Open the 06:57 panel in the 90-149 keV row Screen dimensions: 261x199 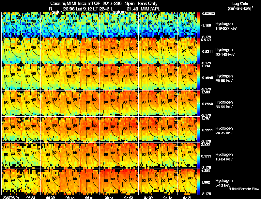click(x=109, y=51)
